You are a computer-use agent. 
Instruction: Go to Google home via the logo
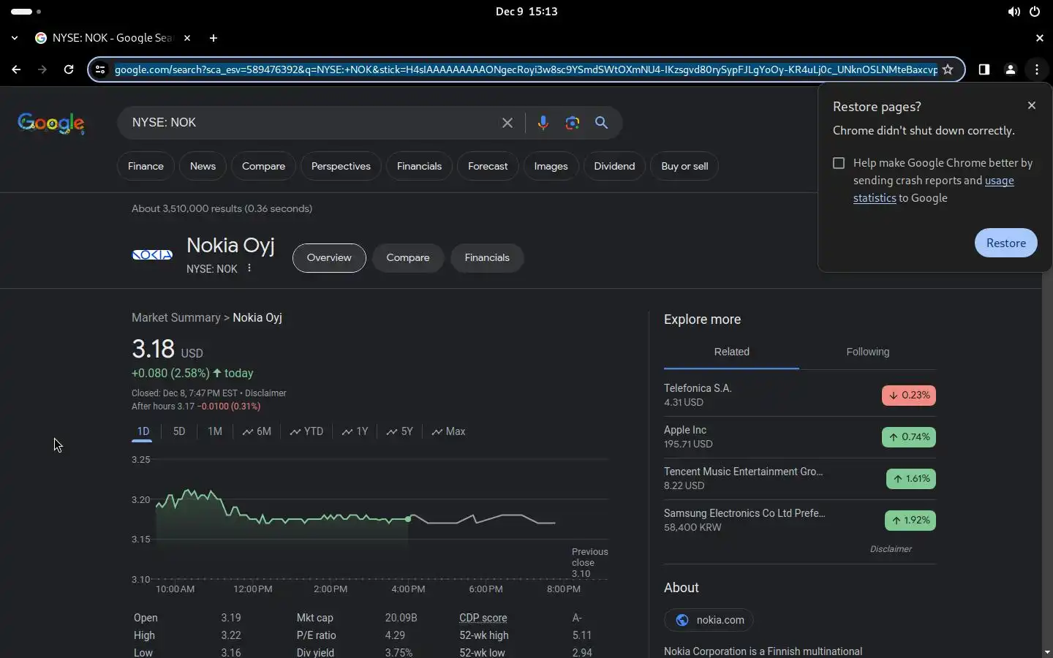pyautogui.click(x=51, y=123)
